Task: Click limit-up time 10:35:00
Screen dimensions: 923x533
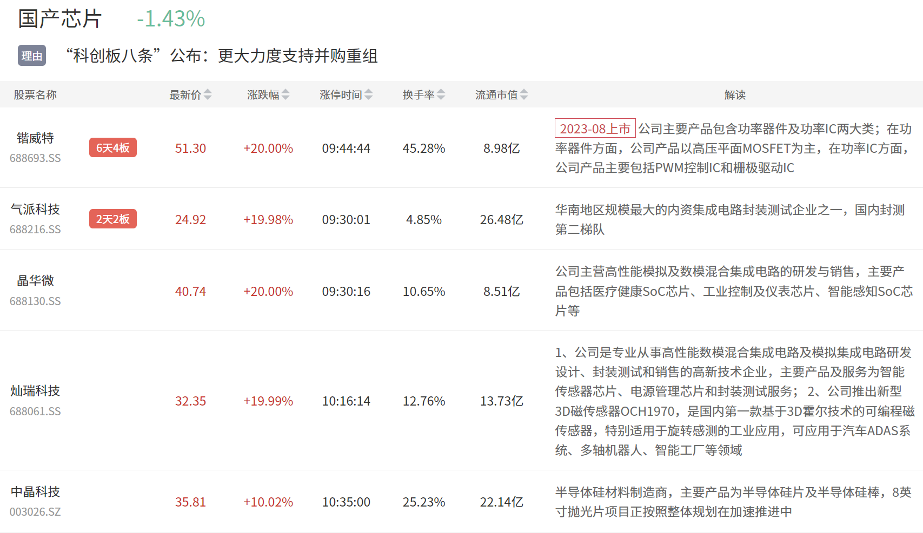Action: pyautogui.click(x=346, y=502)
